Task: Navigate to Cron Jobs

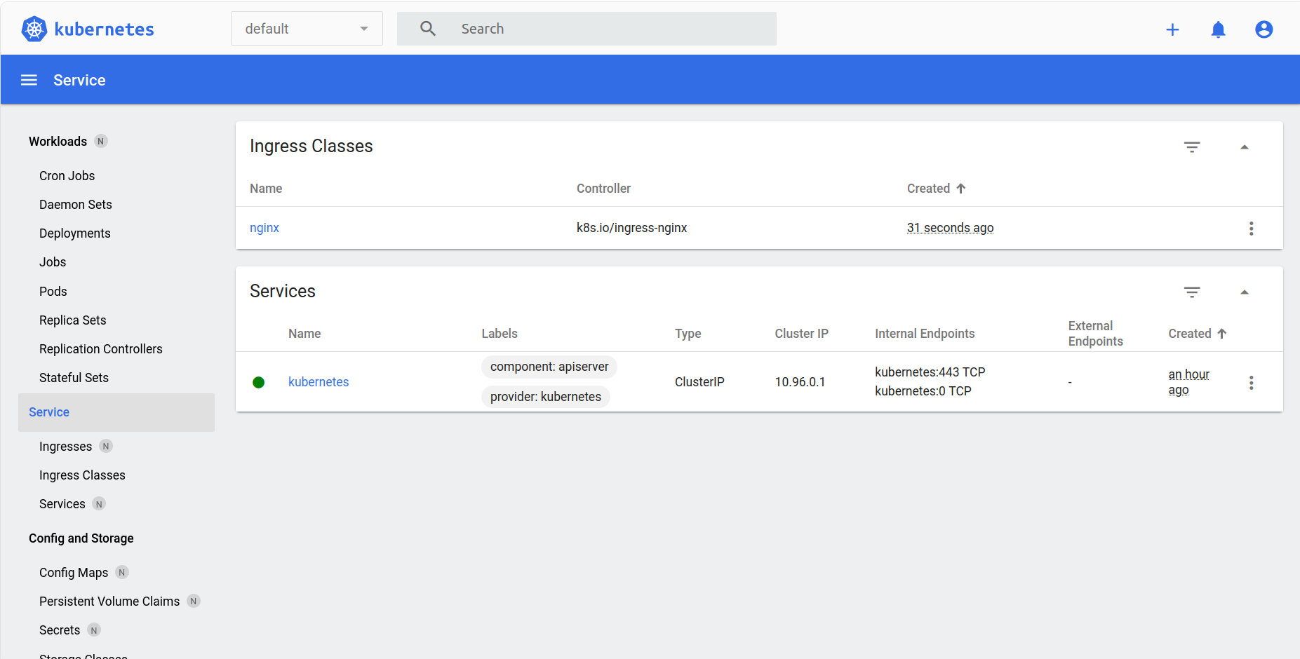Action: click(67, 176)
